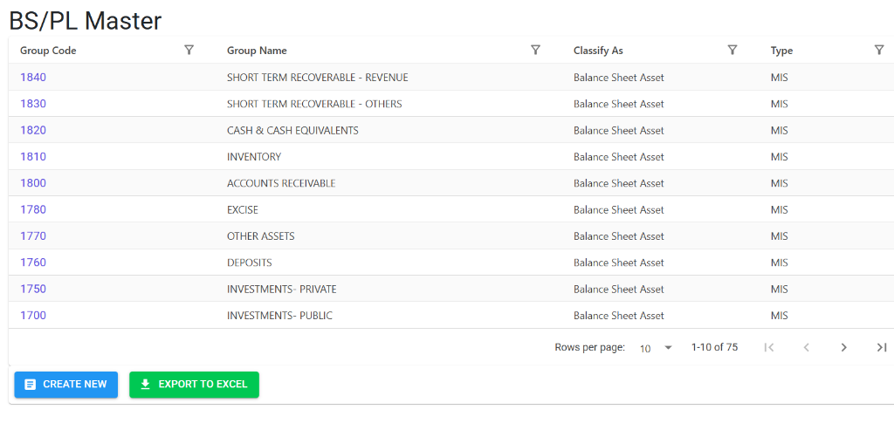Open filter for Group Code column

(189, 50)
